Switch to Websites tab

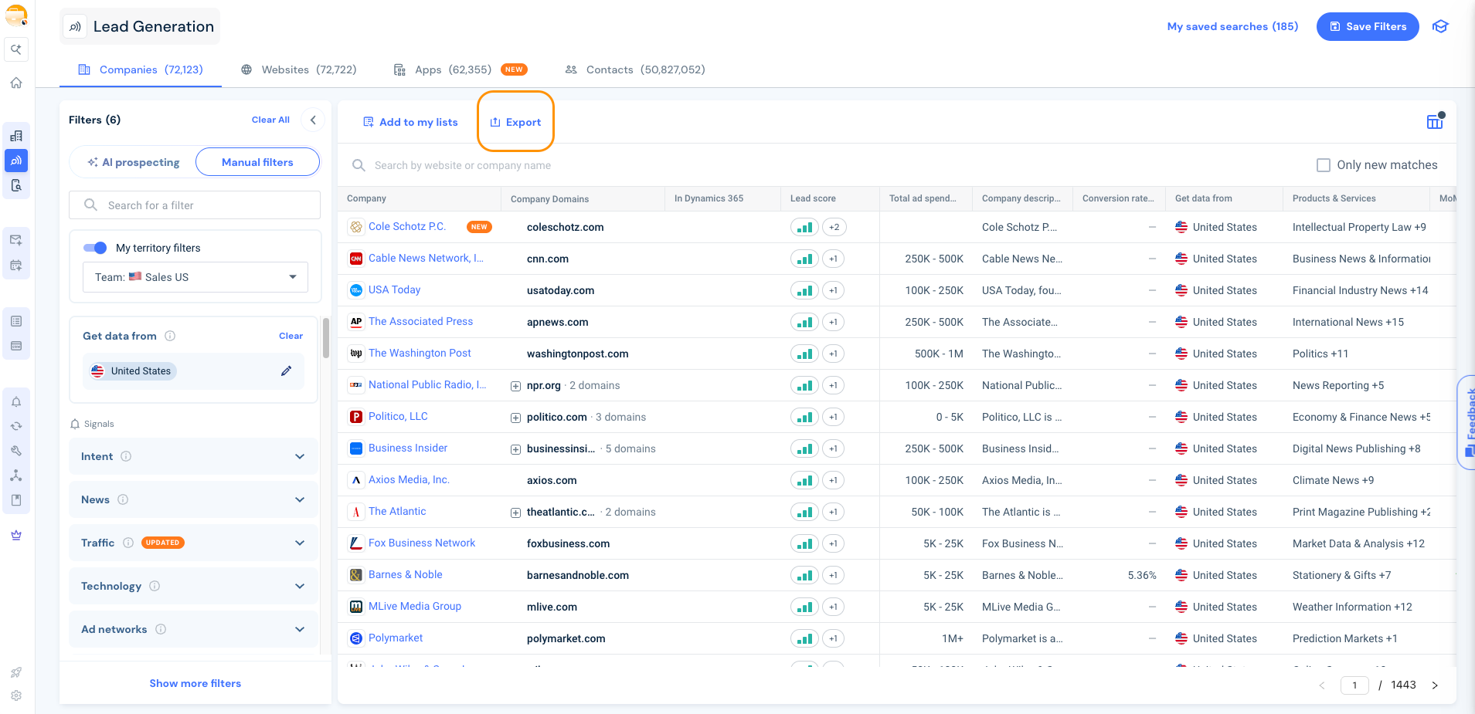coord(299,69)
